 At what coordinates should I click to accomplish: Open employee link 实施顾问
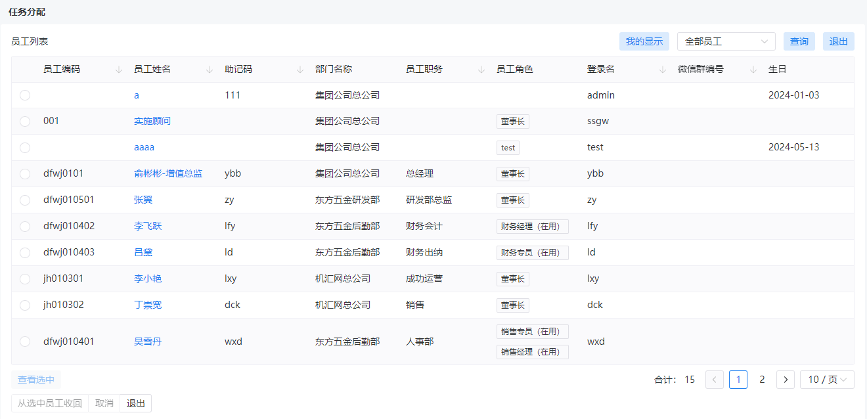pyautogui.click(x=152, y=121)
